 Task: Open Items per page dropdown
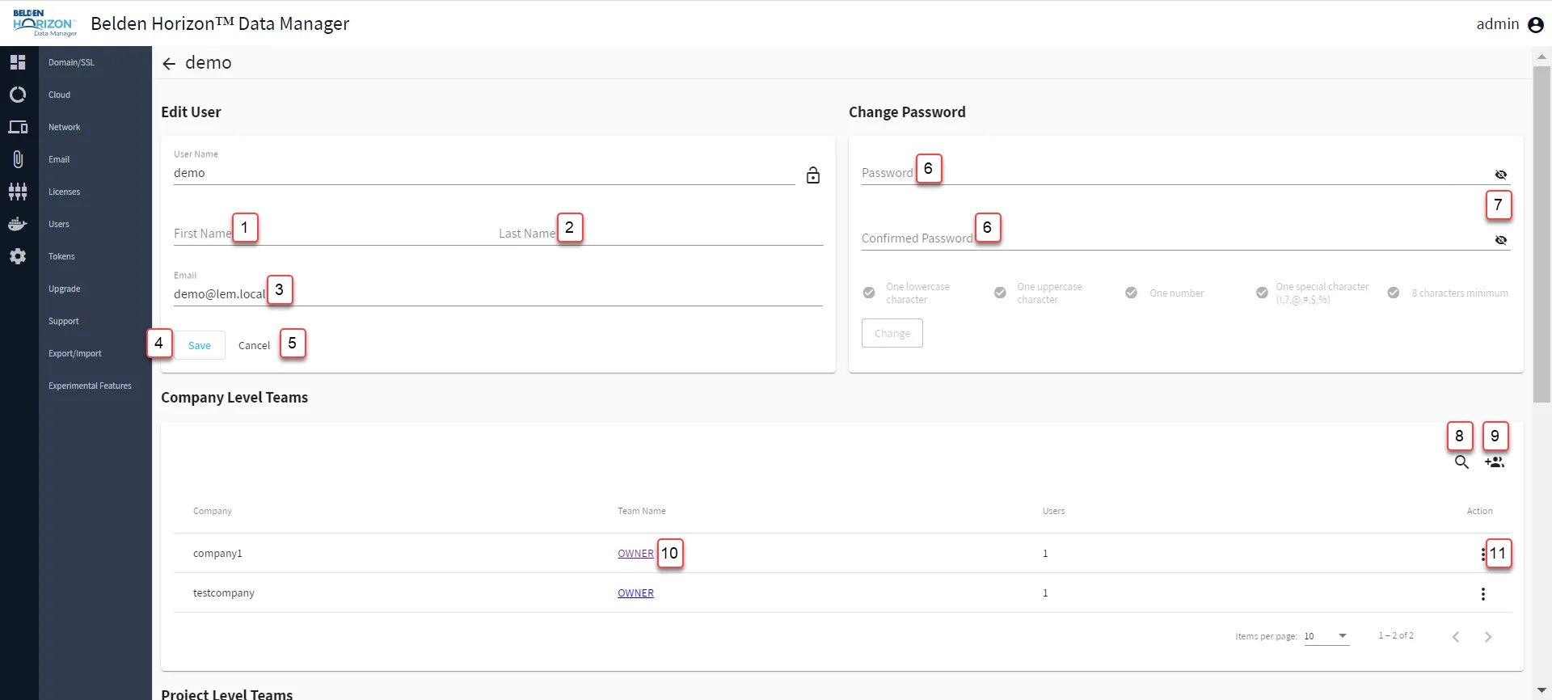[x=1326, y=636]
